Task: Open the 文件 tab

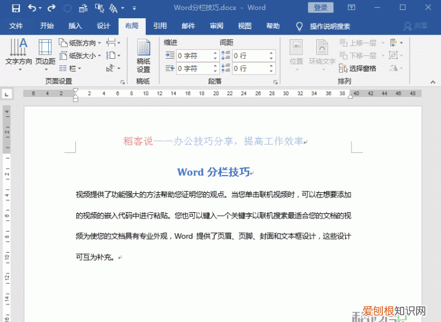Action: pyautogui.click(x=16, y=26)
